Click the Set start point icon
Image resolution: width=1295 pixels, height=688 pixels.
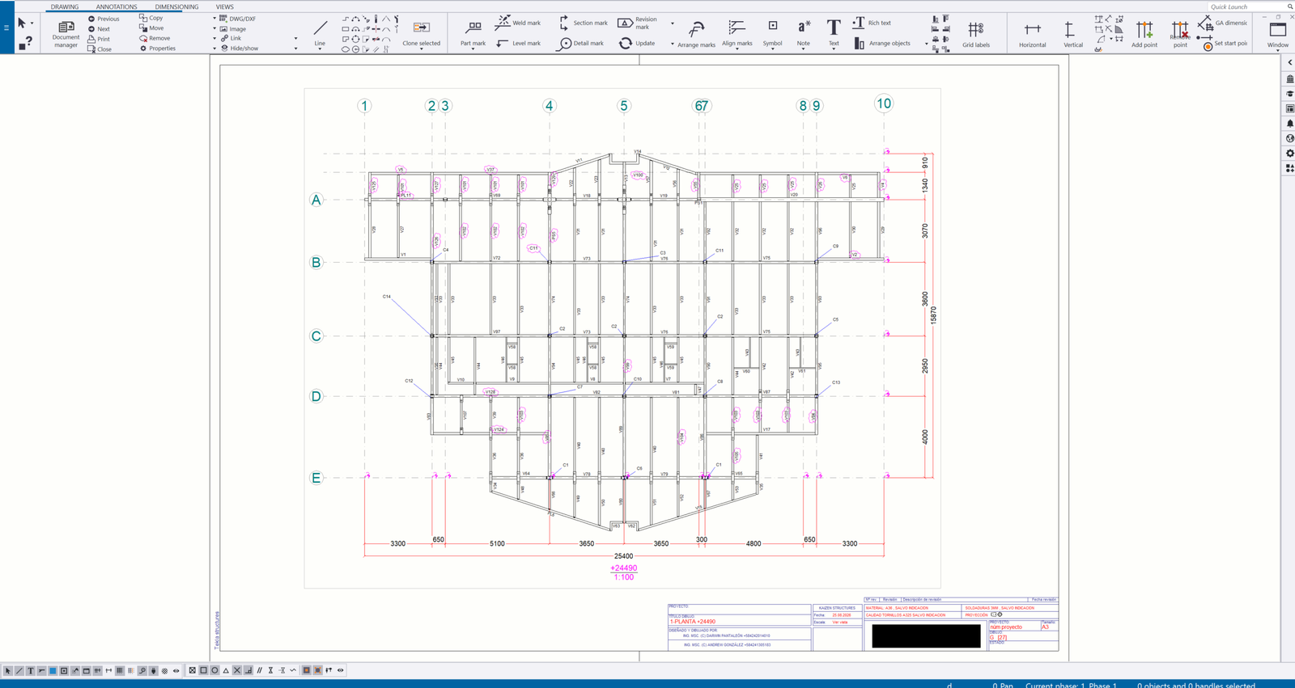(1208, 45)
